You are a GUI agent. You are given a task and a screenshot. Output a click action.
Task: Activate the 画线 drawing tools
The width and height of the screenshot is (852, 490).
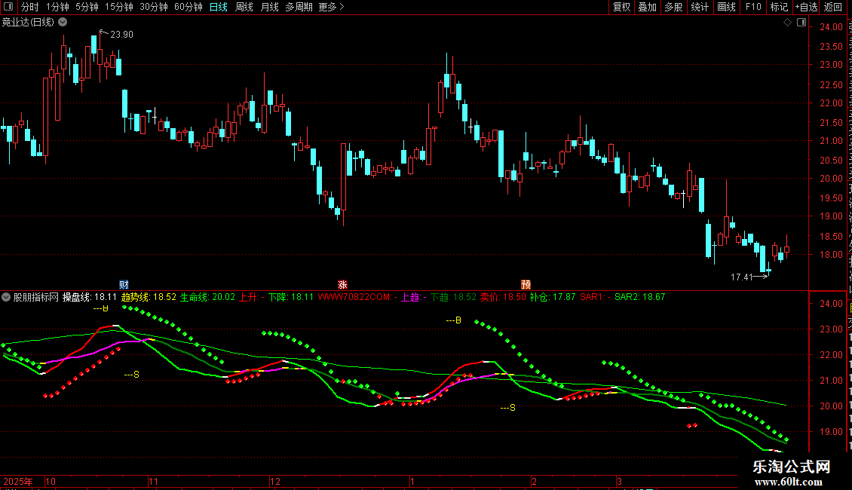tap(727, 7)
